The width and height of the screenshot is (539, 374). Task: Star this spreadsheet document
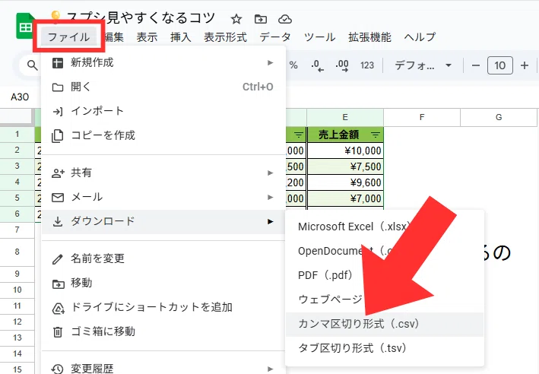tap(236, 19)
